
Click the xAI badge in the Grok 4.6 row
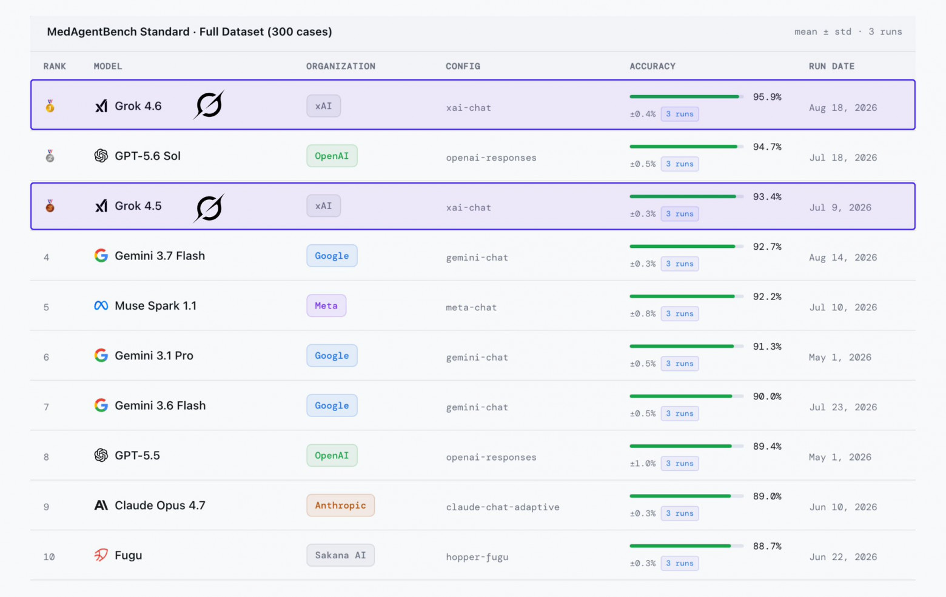pos(323,106)
